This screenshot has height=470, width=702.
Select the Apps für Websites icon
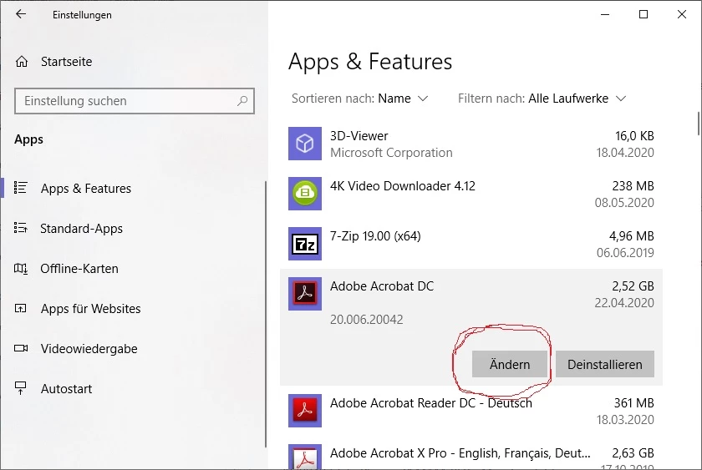click(21, 309)
